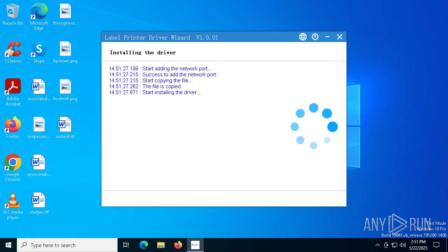Open Task View on taskbar
Viewport: 448px width, 252px height.
click(x=126, y=245)
